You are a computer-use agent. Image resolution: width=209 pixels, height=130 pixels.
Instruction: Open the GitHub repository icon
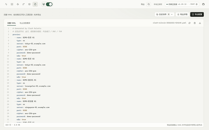point(203,4)
